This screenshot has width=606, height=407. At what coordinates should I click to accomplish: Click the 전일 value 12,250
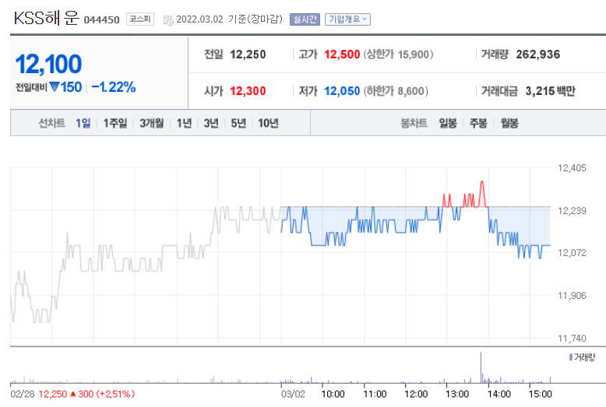tap(248, 54)
